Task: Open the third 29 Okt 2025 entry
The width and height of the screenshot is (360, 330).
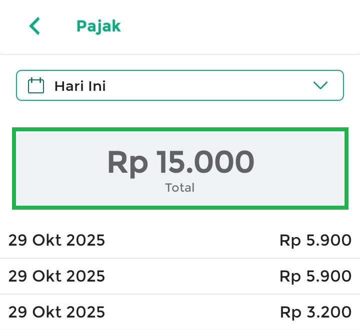Action: point(56,312)
